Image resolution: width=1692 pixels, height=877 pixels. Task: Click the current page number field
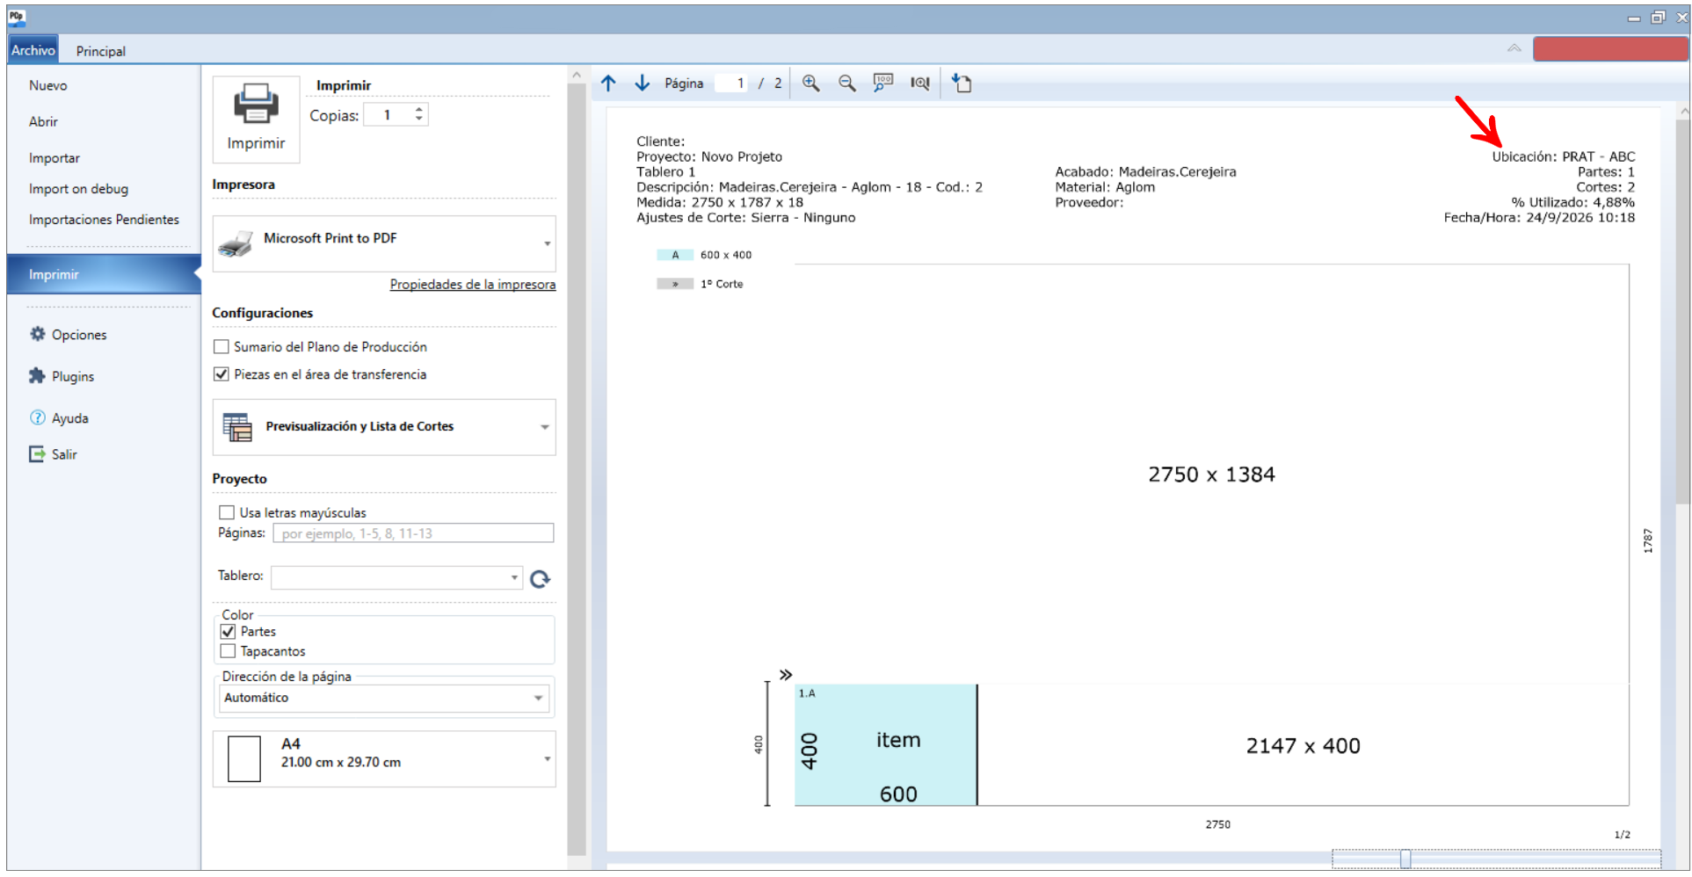(x=731, y=83)
